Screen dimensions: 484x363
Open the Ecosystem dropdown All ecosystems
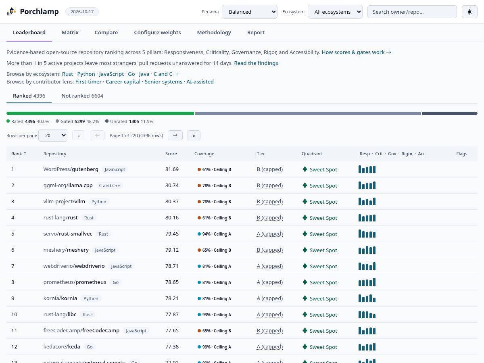pos(335,12)
